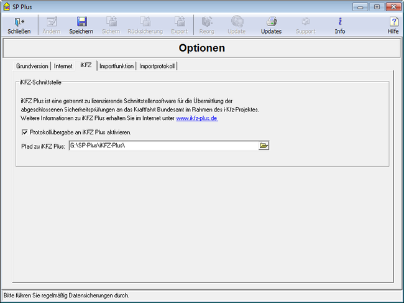Save settings with the Speichern icon
404x303 pixels.
pos(81,22)
